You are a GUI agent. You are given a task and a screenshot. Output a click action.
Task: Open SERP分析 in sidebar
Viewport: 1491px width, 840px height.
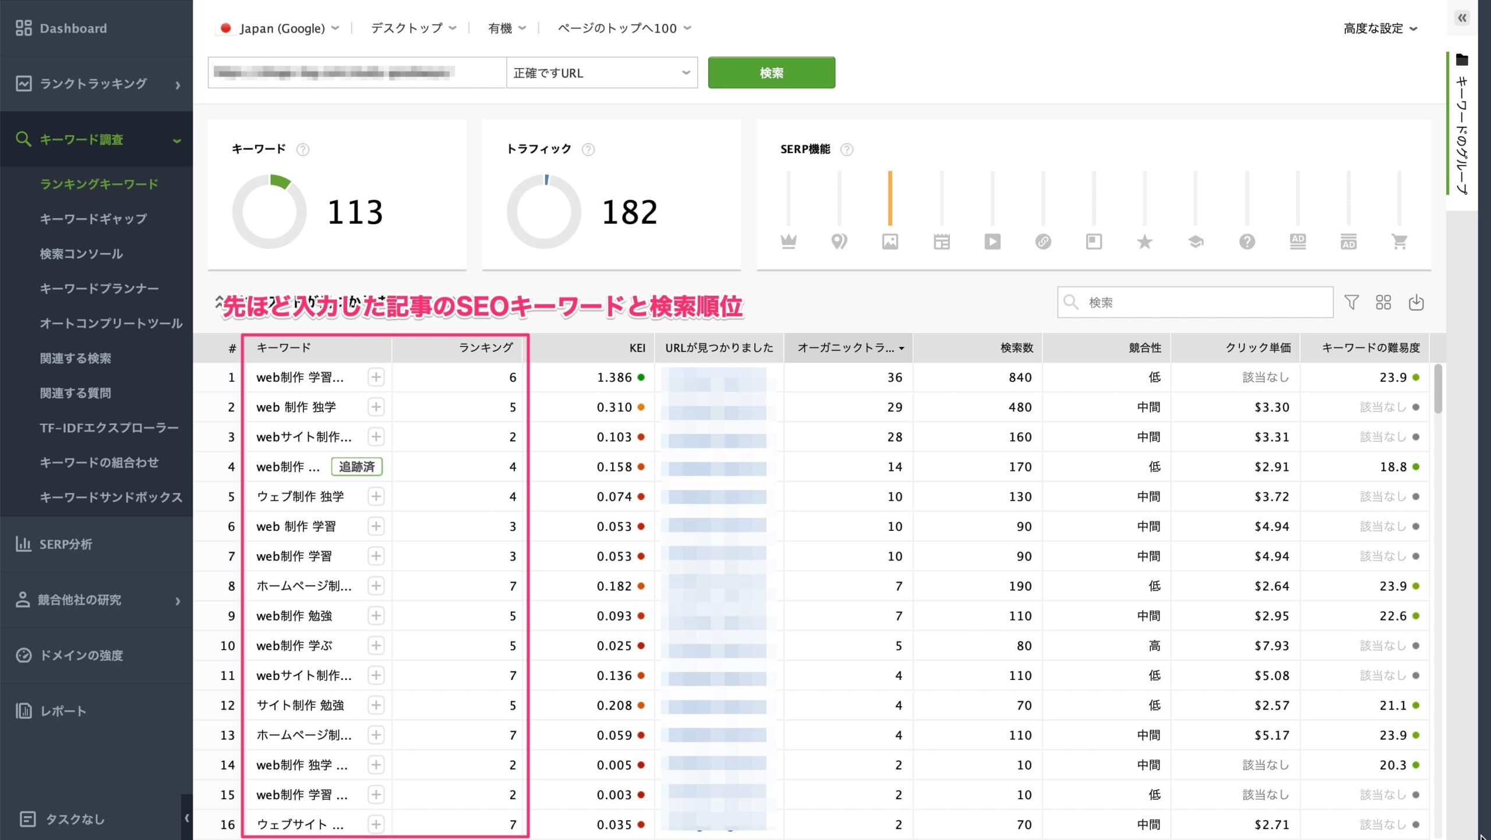click(x=97, y=544)
